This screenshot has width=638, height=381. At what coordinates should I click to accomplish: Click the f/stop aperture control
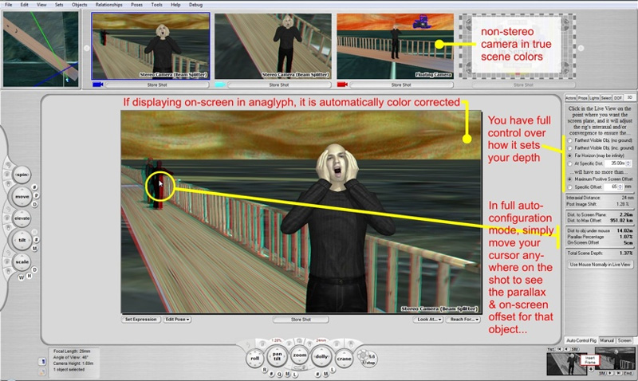coord(368,359)
